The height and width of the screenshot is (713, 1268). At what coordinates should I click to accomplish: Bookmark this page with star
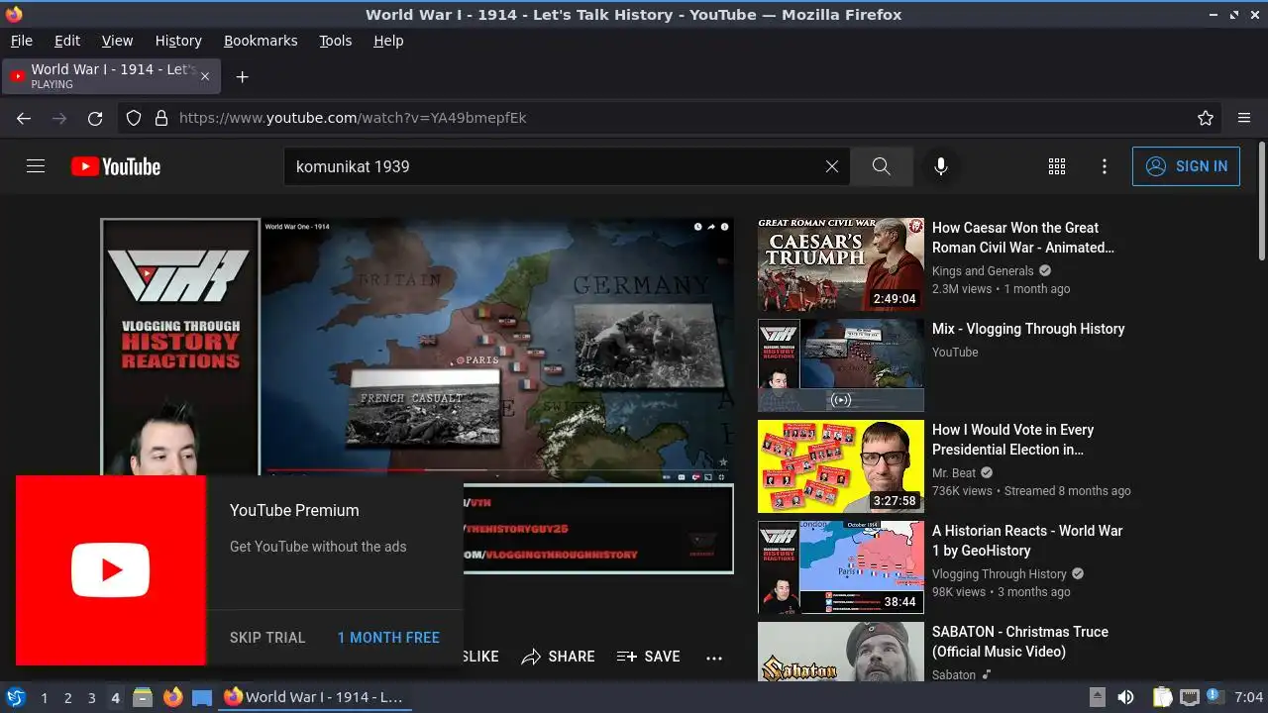click(1206, 118)
